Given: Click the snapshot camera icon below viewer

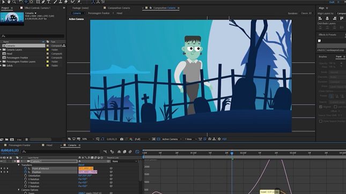Looking at the screenshot, I should point(122,139).
